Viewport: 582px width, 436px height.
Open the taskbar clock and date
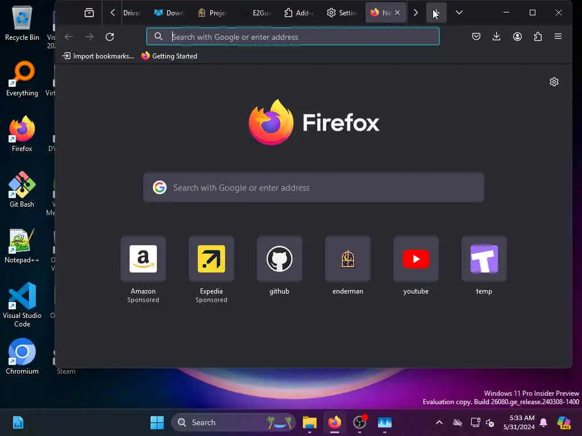[x=518, y=422]
